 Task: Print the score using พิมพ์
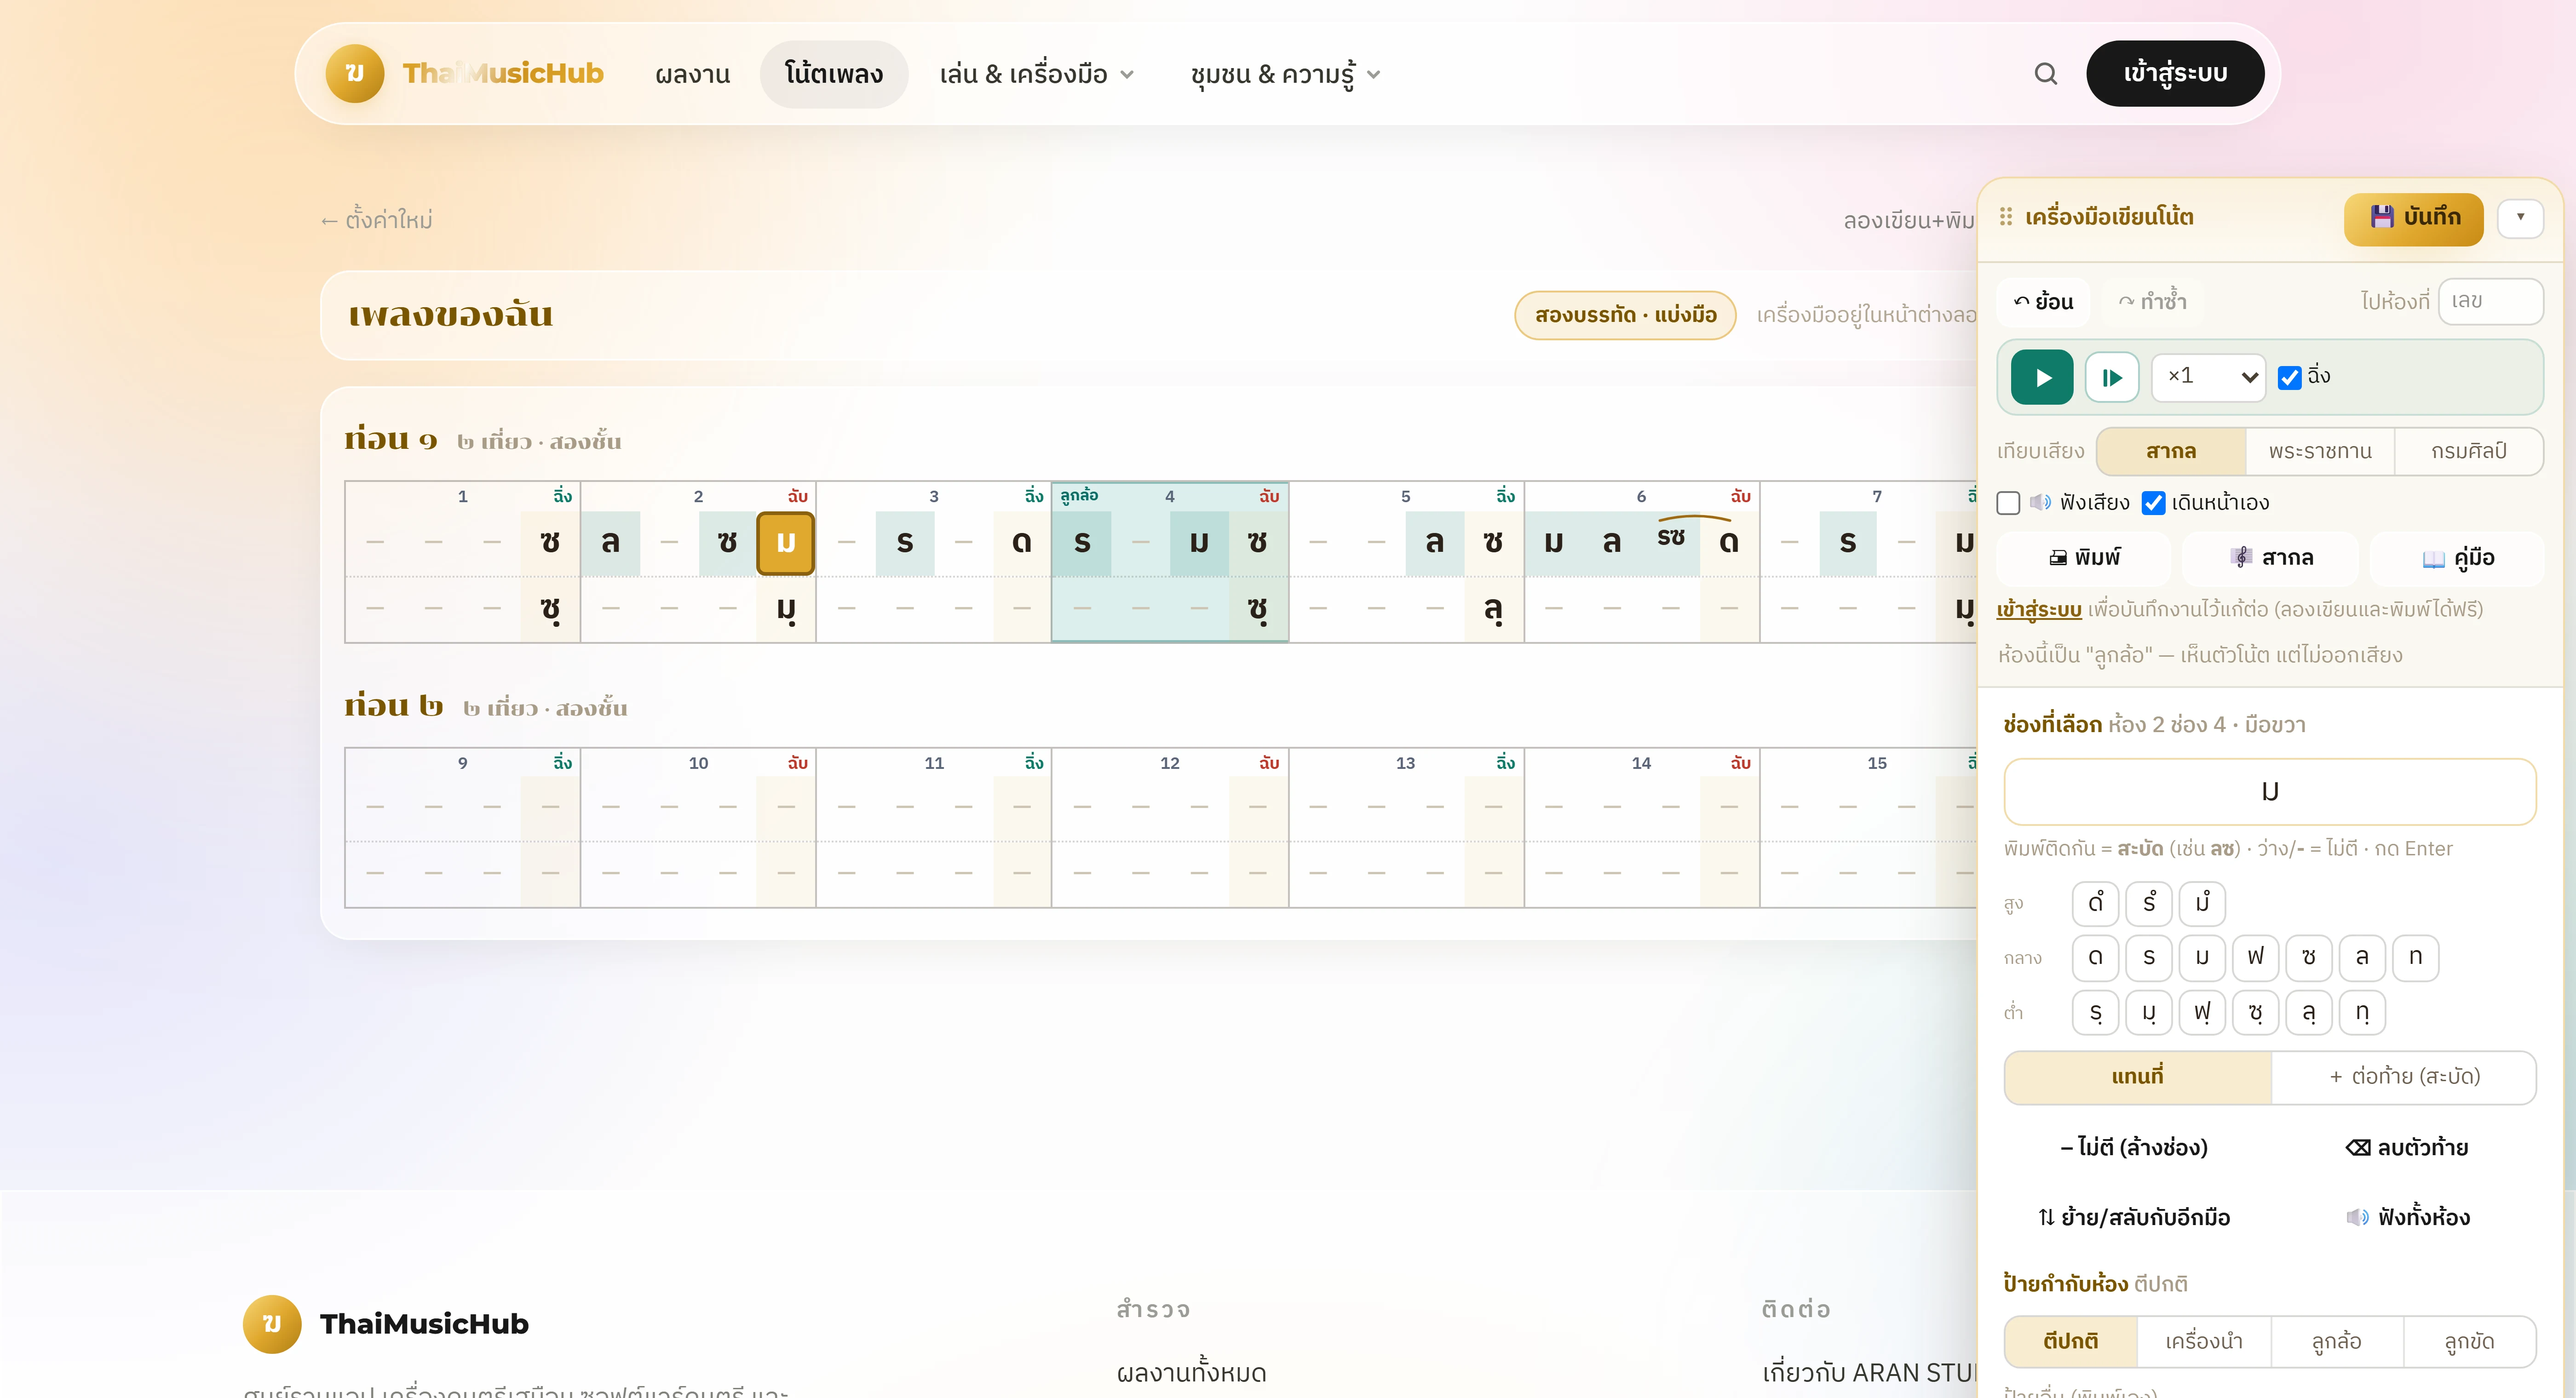tap(2084, 558)
